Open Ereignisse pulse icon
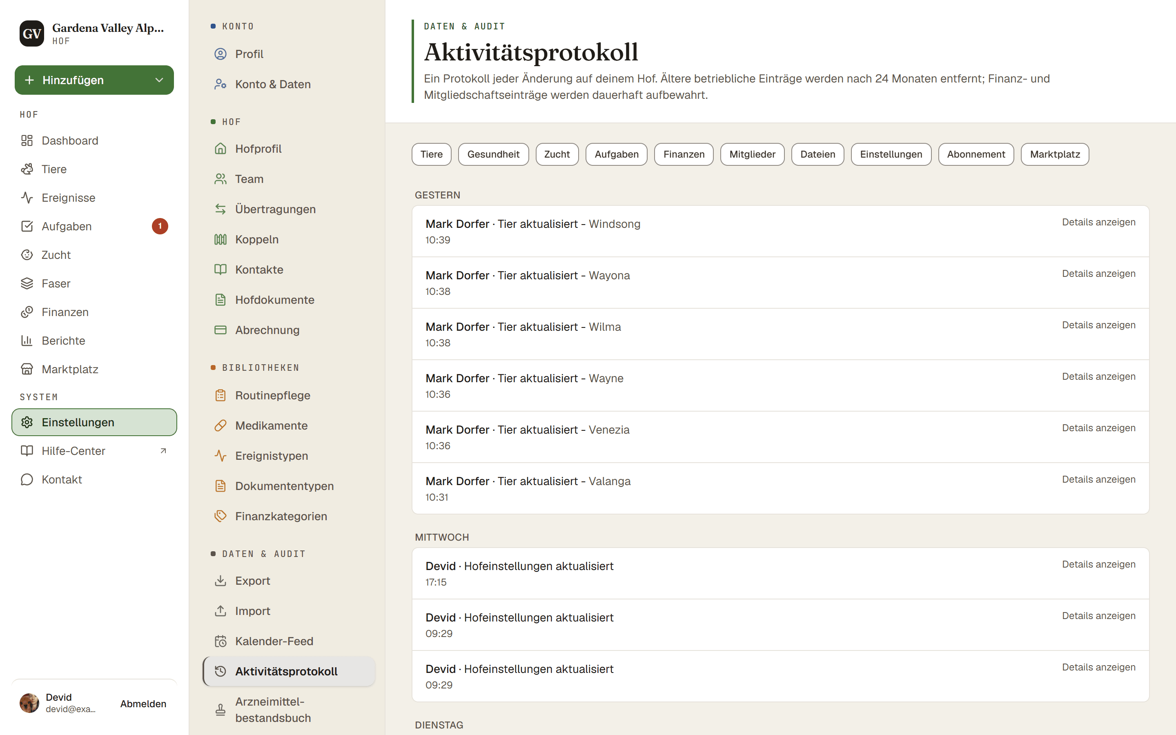 click(27, 198)
